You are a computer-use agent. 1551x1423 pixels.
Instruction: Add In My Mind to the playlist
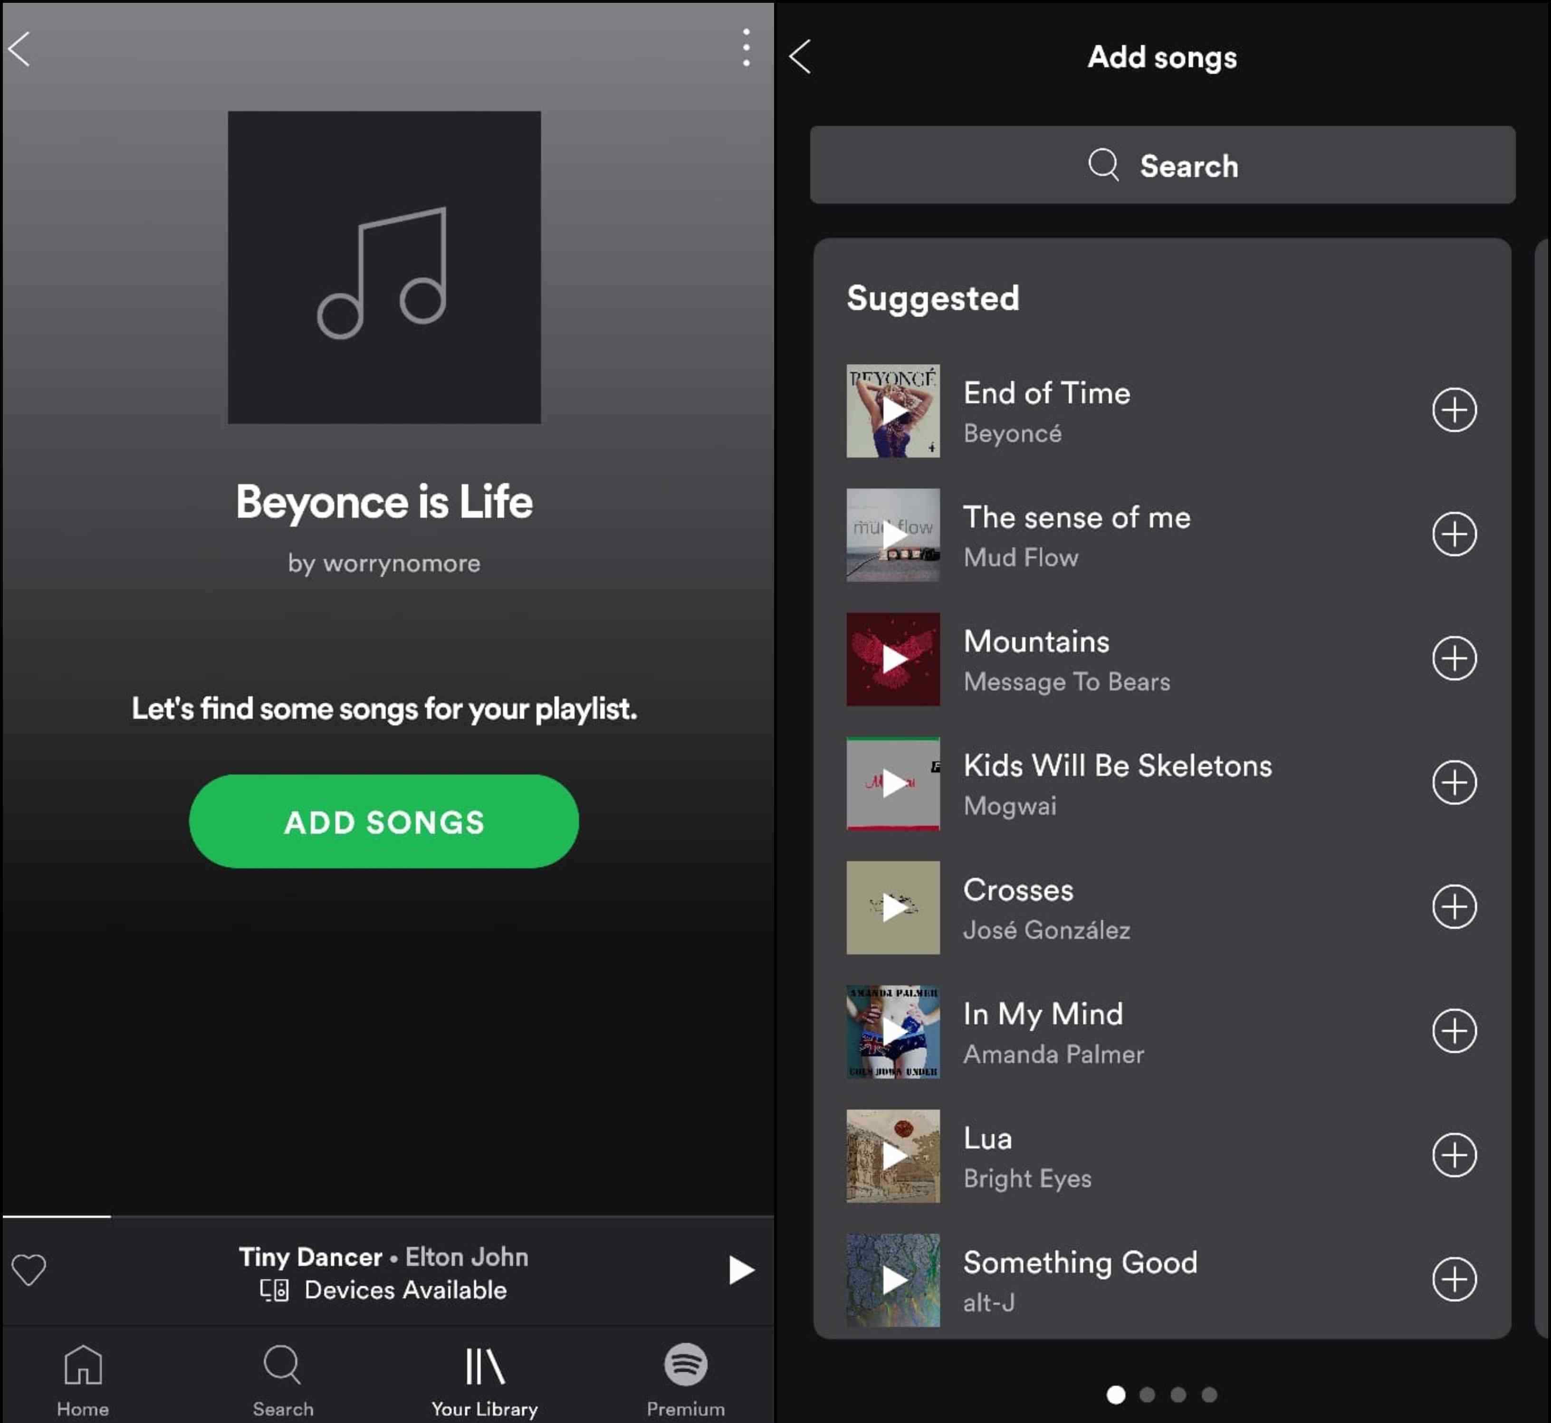(x=1454, y=1031)
